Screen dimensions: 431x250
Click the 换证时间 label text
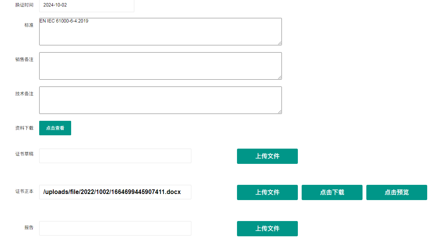[x=24, y=5]
